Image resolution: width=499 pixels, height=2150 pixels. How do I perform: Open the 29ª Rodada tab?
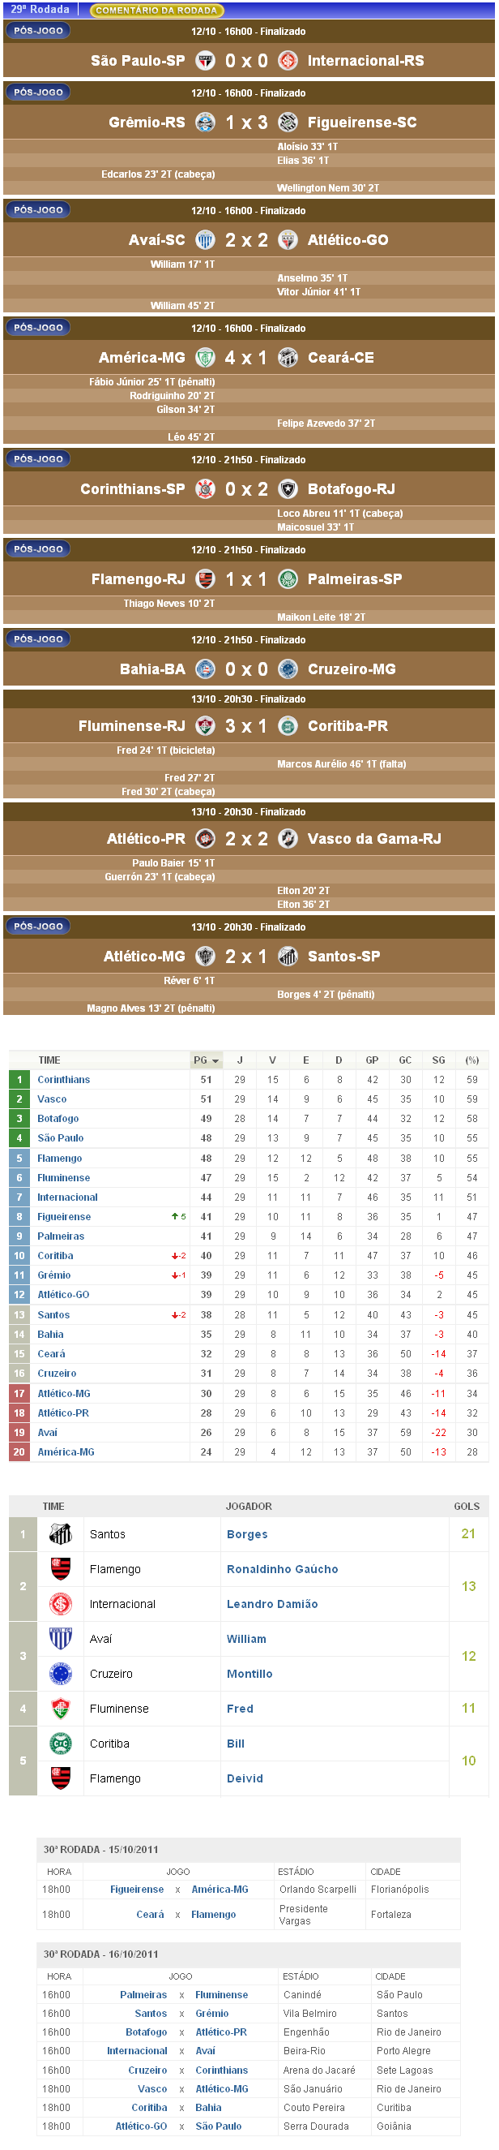40,9
